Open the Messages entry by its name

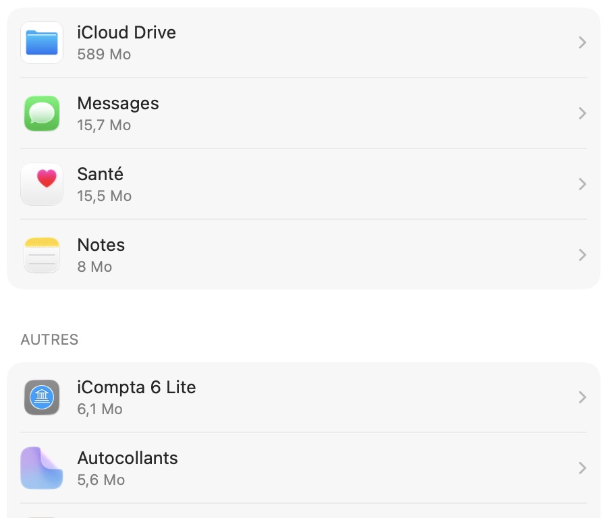click(x=118, y=103)
